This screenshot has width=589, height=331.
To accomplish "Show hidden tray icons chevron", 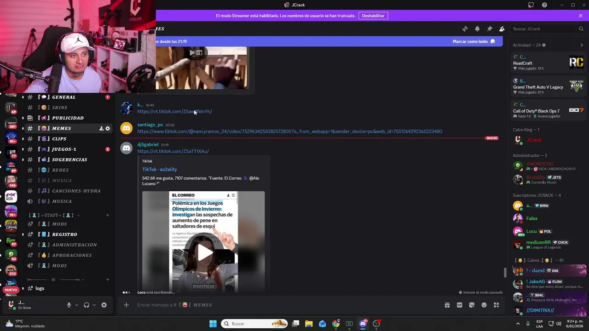I will [518, 324].
